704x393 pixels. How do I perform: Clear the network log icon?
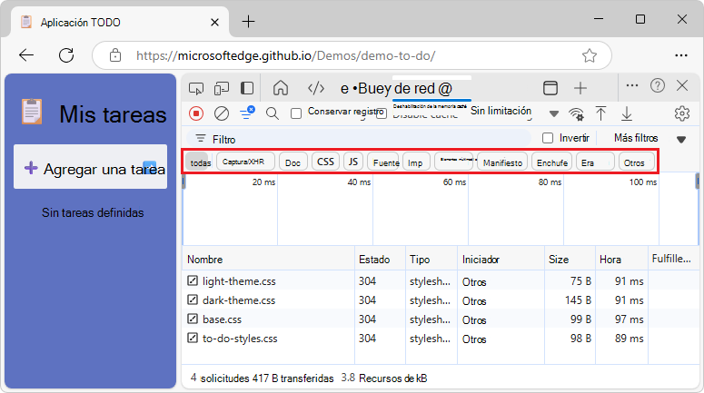tap(222, 113)
